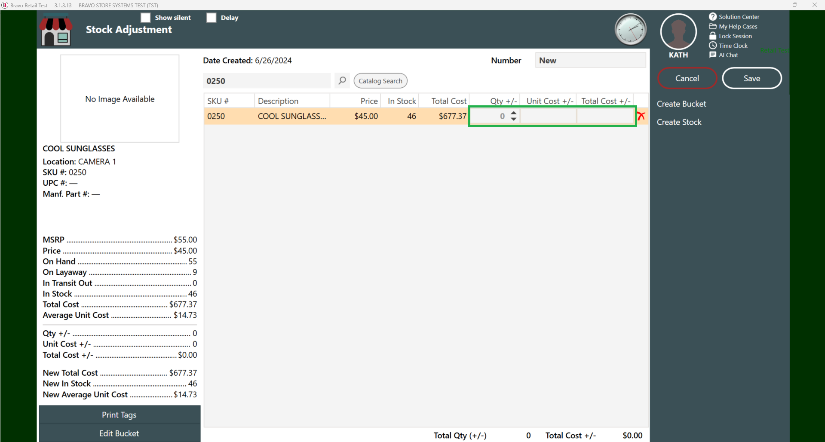
Task: Click the AI Chat bubble icon
Action: [x=713, y=55]
